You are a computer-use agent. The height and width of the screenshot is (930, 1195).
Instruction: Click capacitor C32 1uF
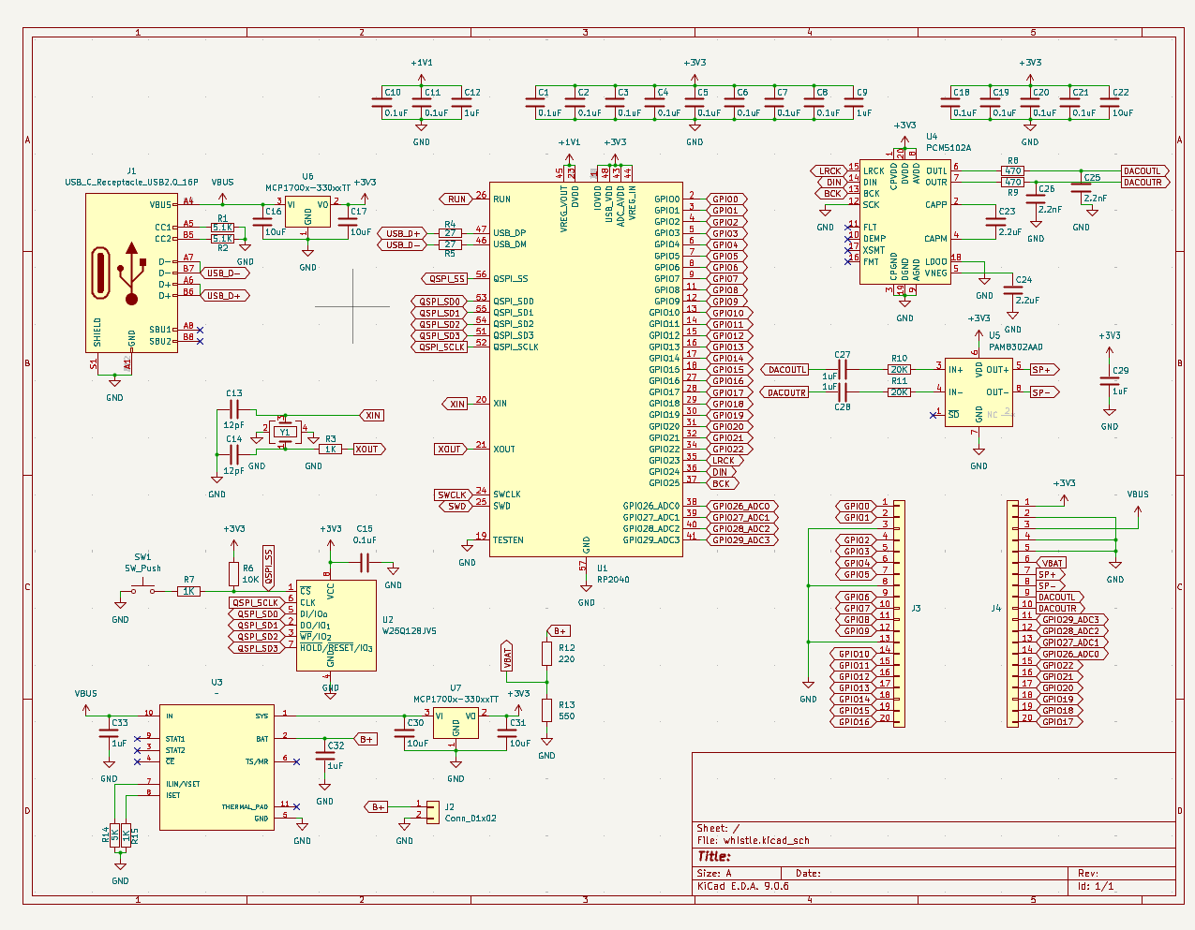pos(325,756)
